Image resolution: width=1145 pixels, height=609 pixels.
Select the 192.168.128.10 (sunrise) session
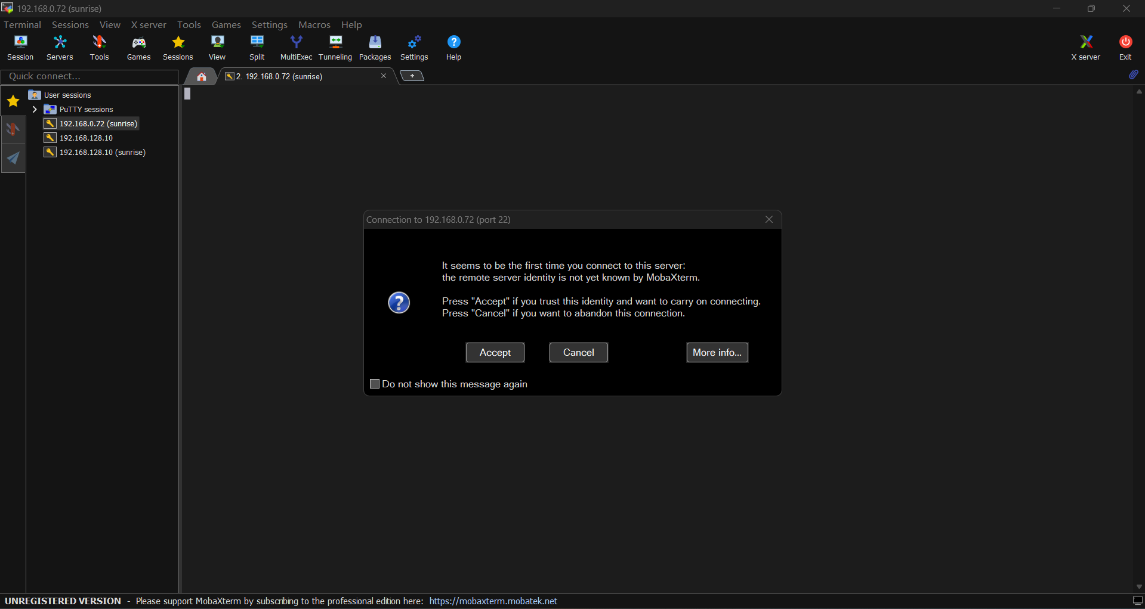(x=102, y=153)
